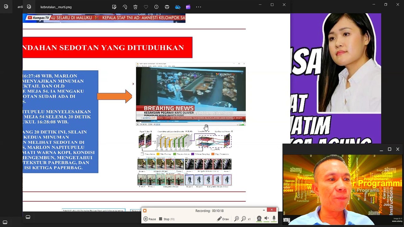The width and height of the screenshot is (404, 227).
Task: Stop the recording (F8)
Action: (x=167, y=219)
